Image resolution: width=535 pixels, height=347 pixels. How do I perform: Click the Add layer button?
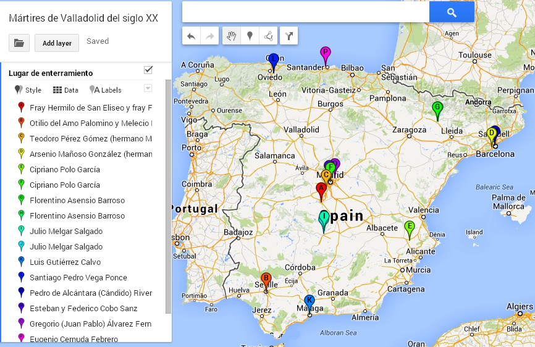coord(57,43)
